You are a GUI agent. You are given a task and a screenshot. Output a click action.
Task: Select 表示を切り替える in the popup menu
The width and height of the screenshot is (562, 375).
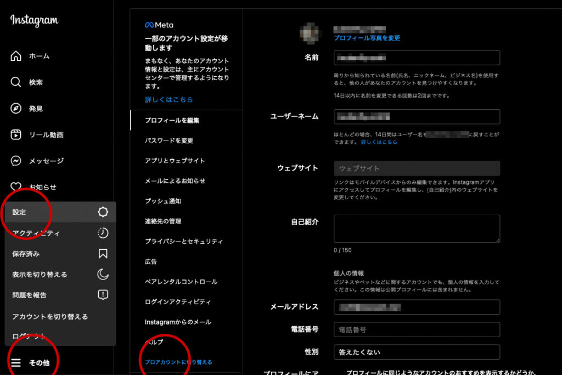60,275
